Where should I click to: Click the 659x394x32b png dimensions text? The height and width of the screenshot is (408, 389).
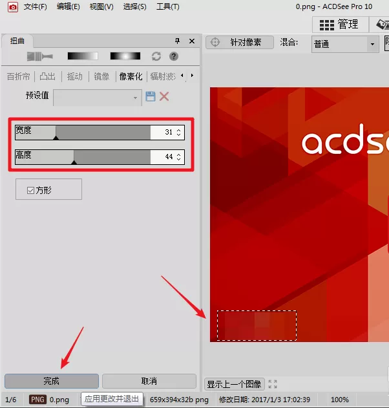pyautogui.click(x=179, y=400)
